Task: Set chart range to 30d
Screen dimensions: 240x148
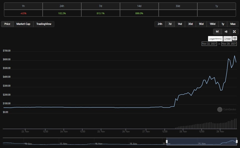Action: [190, 24]
